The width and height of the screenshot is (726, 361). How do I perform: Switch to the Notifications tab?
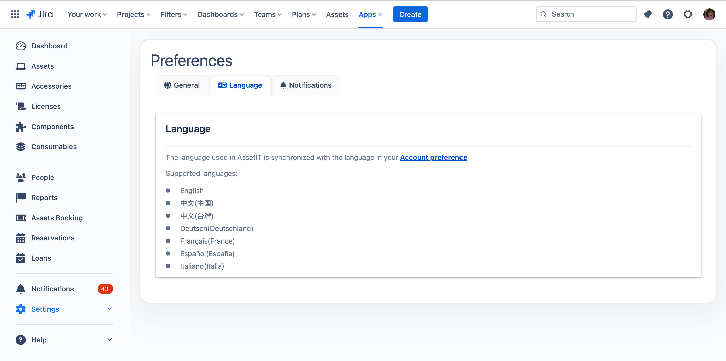(306, 85)
